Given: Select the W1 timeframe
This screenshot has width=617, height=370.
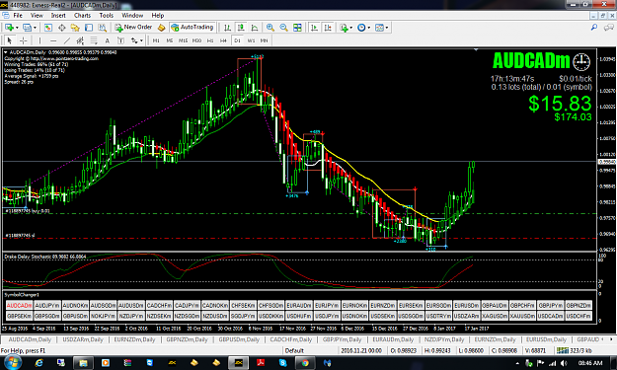Looking at the screenshot, I should pyautogui.click(x=251, y=40).
